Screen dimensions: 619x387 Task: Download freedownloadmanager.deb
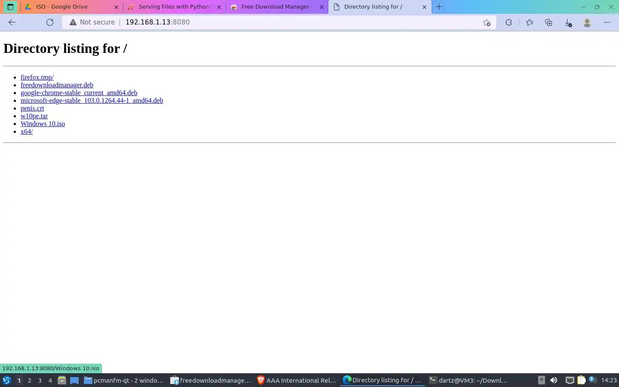click(x=57, y=85)
